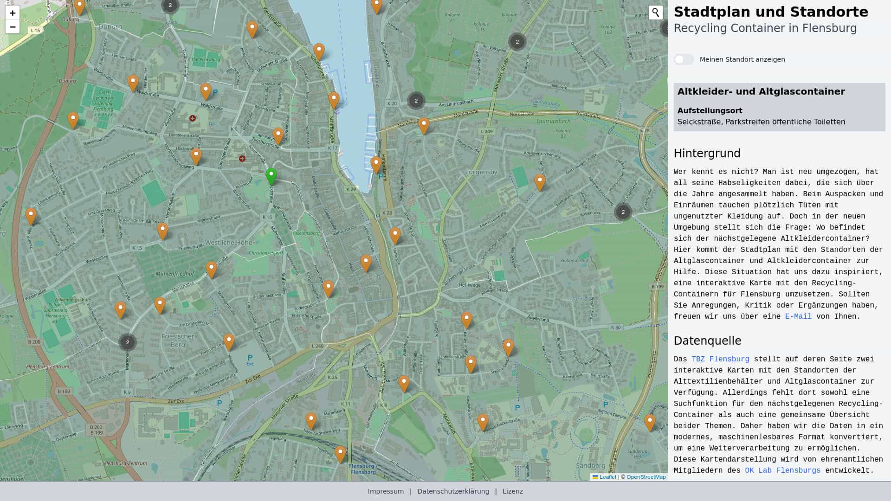Zoom in the map with plus button
Screen dimensions: 891x501
13,13
